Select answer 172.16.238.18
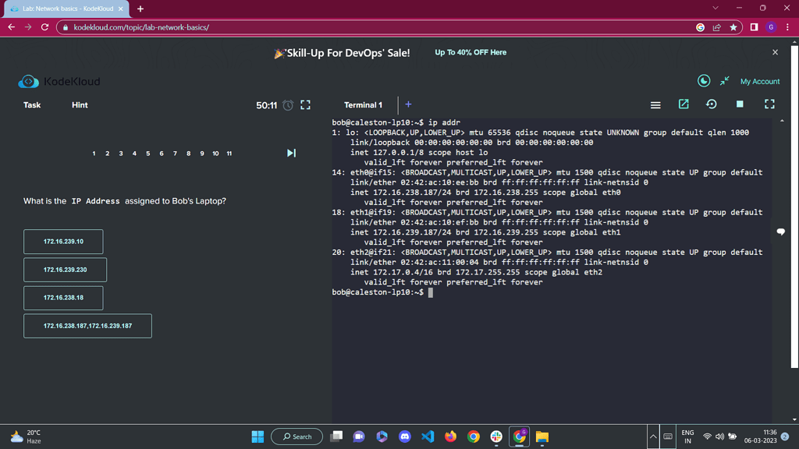Image resolution: width=799 pixels, height=449 pixels. click(63, 297)
